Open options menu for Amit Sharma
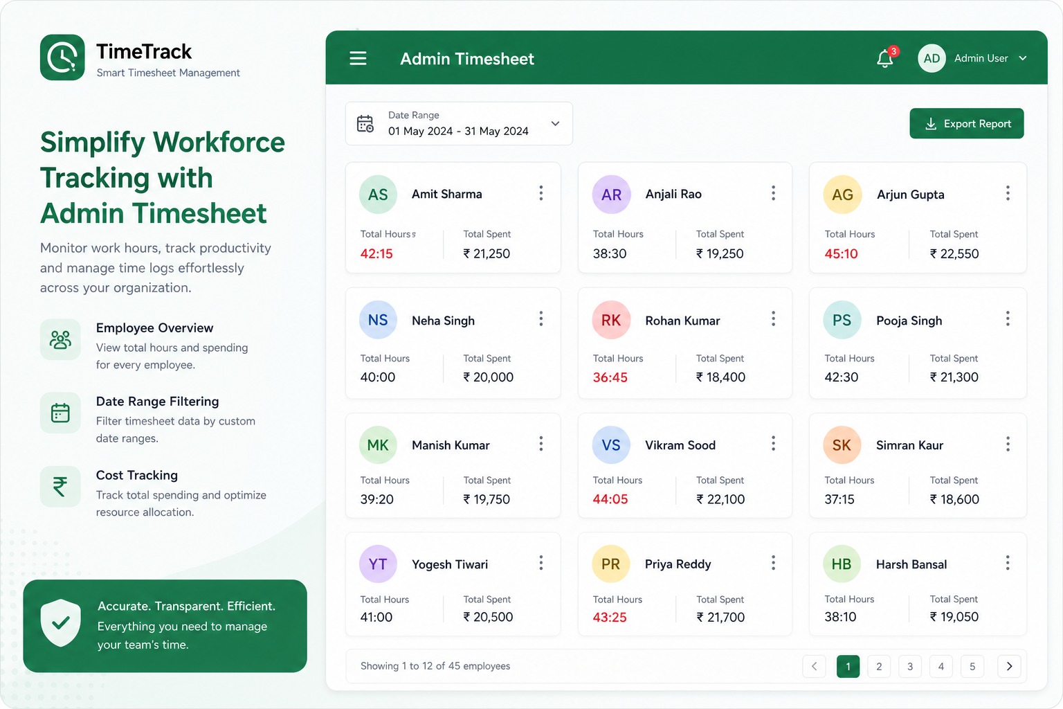 pos(540,193)
